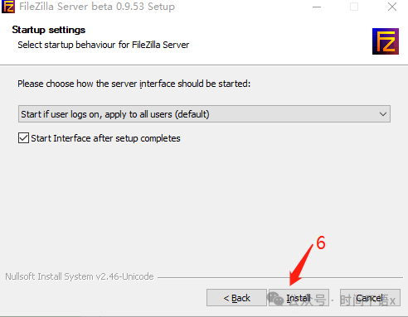This screenshot has width=408, height=317.
Task: Click the red arrow annotation pointing at Install
Action: click(x=301, y=265)
